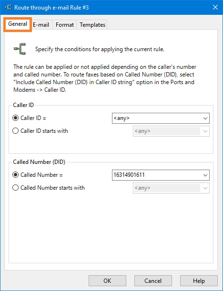The width and height of the screenshot is (223, 291).
Task: Enable 'Called Number starts with' option
Action: coord(15,188)
